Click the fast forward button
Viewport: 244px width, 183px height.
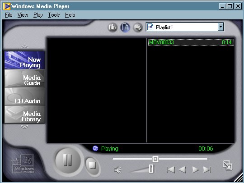[x=195, y=169]
